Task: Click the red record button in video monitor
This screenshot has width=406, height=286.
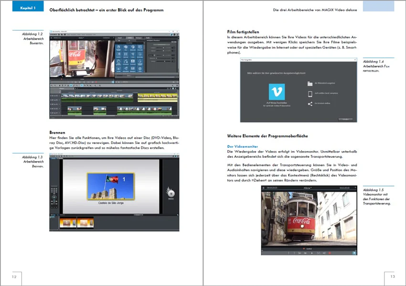Action: [330, 253]
